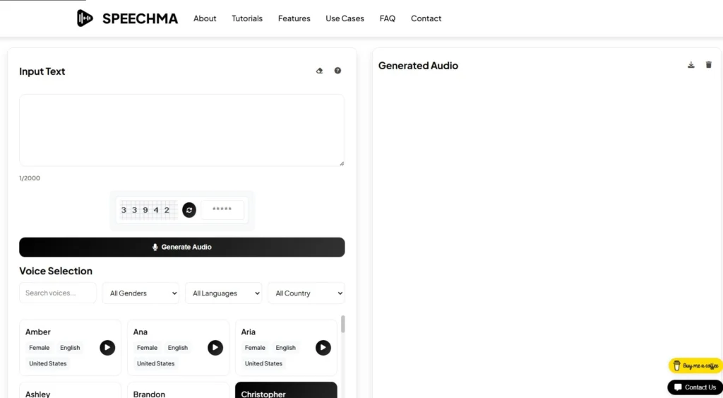Click the Buy me a coffee button
The image size is (723, 398).
695,365
